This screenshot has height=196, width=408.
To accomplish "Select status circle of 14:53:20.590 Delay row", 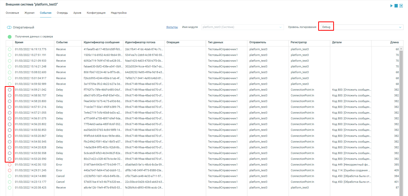I will (10, 159).
